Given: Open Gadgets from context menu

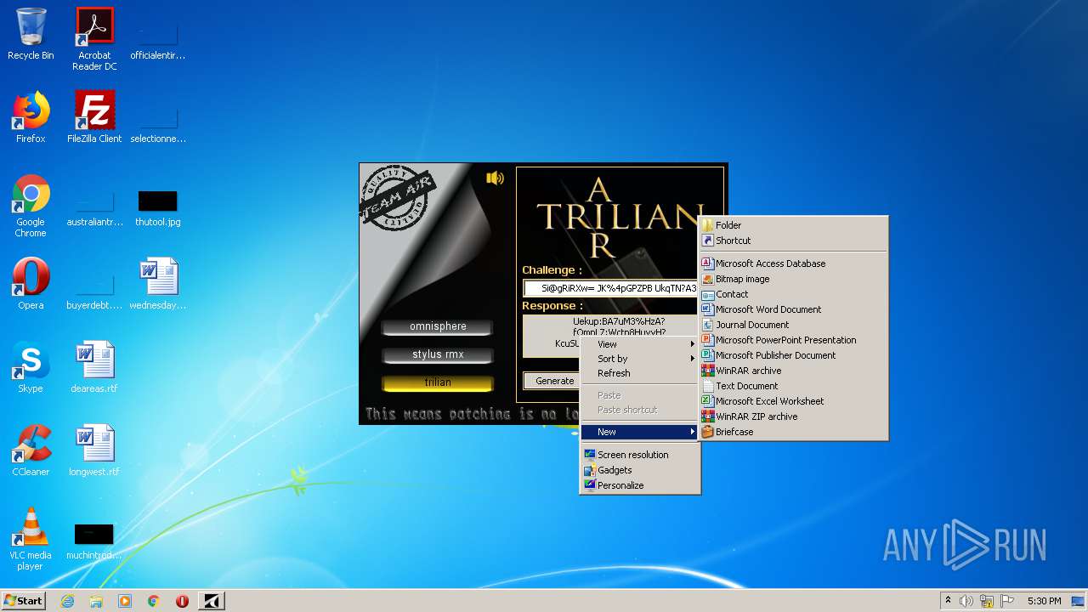Looking at the screenshot, I should point(640,470).
